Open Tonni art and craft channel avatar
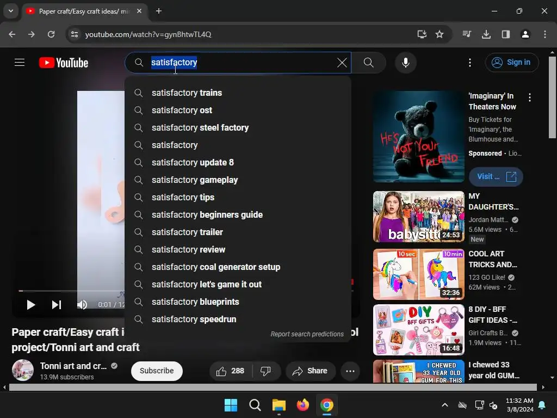The height and width of the screenshot is (418, 557). coord(23,370)
